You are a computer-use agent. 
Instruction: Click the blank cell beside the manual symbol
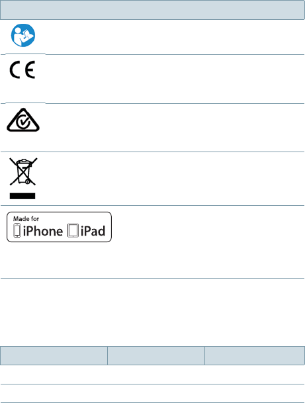pos(175,37)
